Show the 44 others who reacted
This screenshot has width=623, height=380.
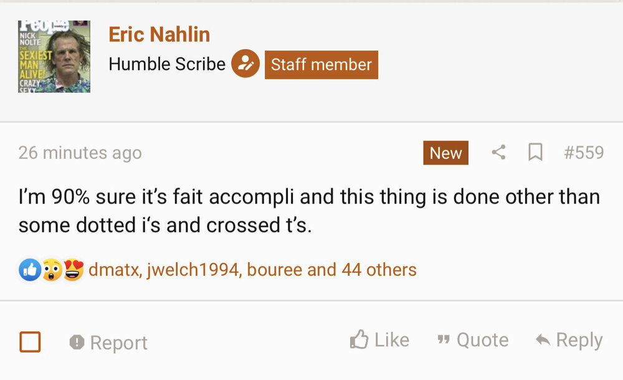point(379,270)
